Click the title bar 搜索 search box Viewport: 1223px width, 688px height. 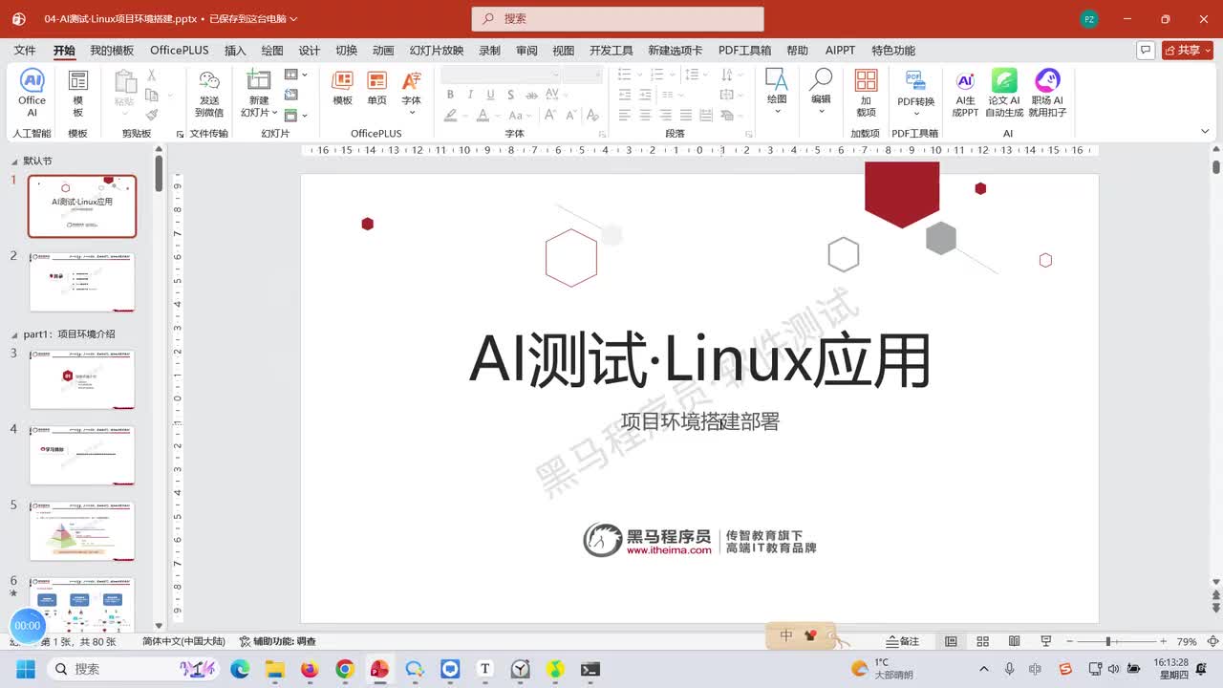point(617,18)
